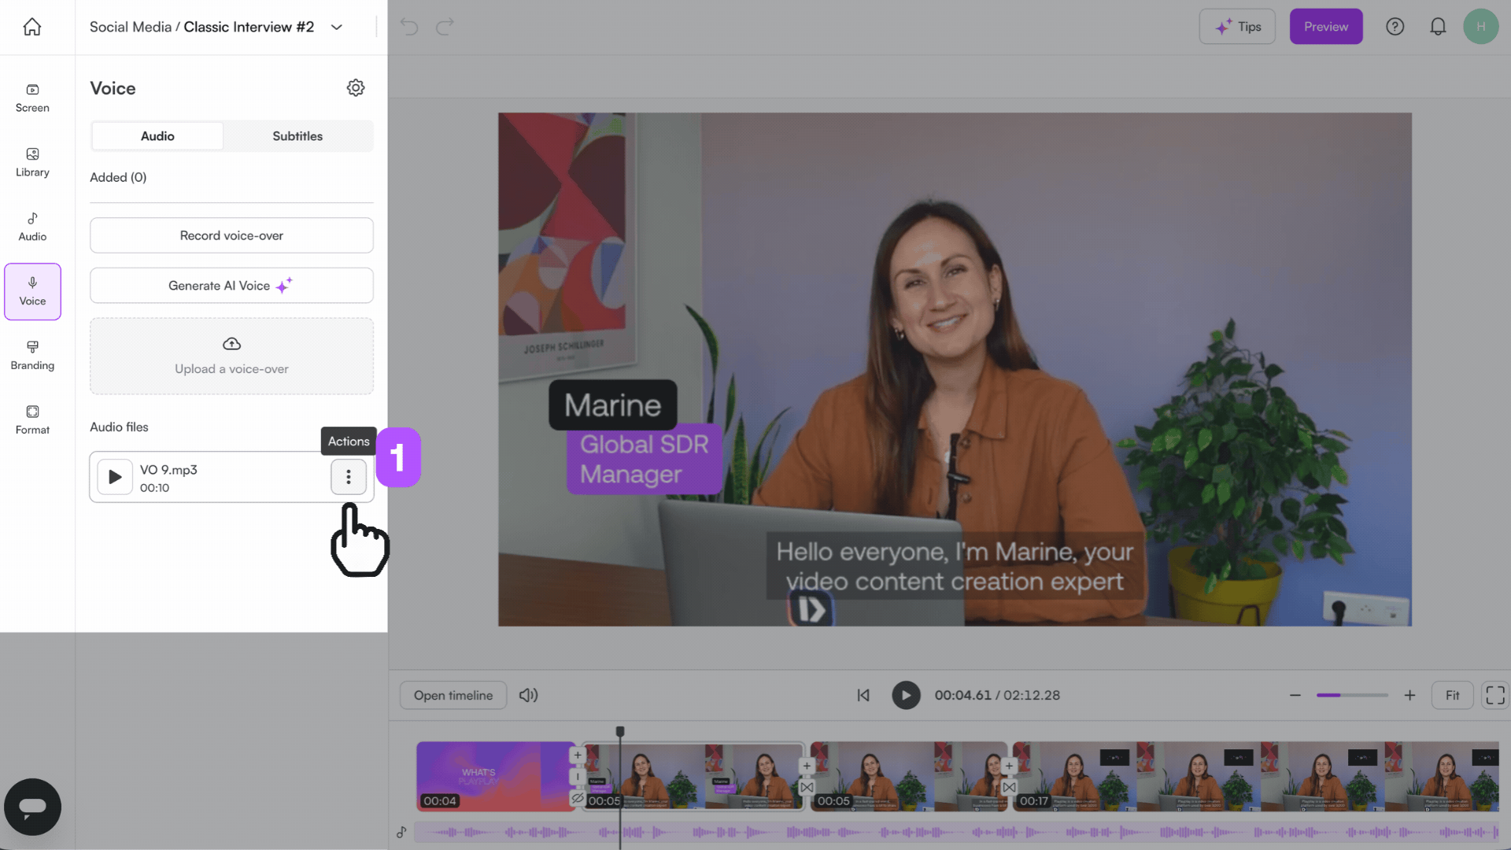The width and height of the screenshot is (1511, 850).
Task: Open the Format panel in sidebar
Action: click(32, 420)
